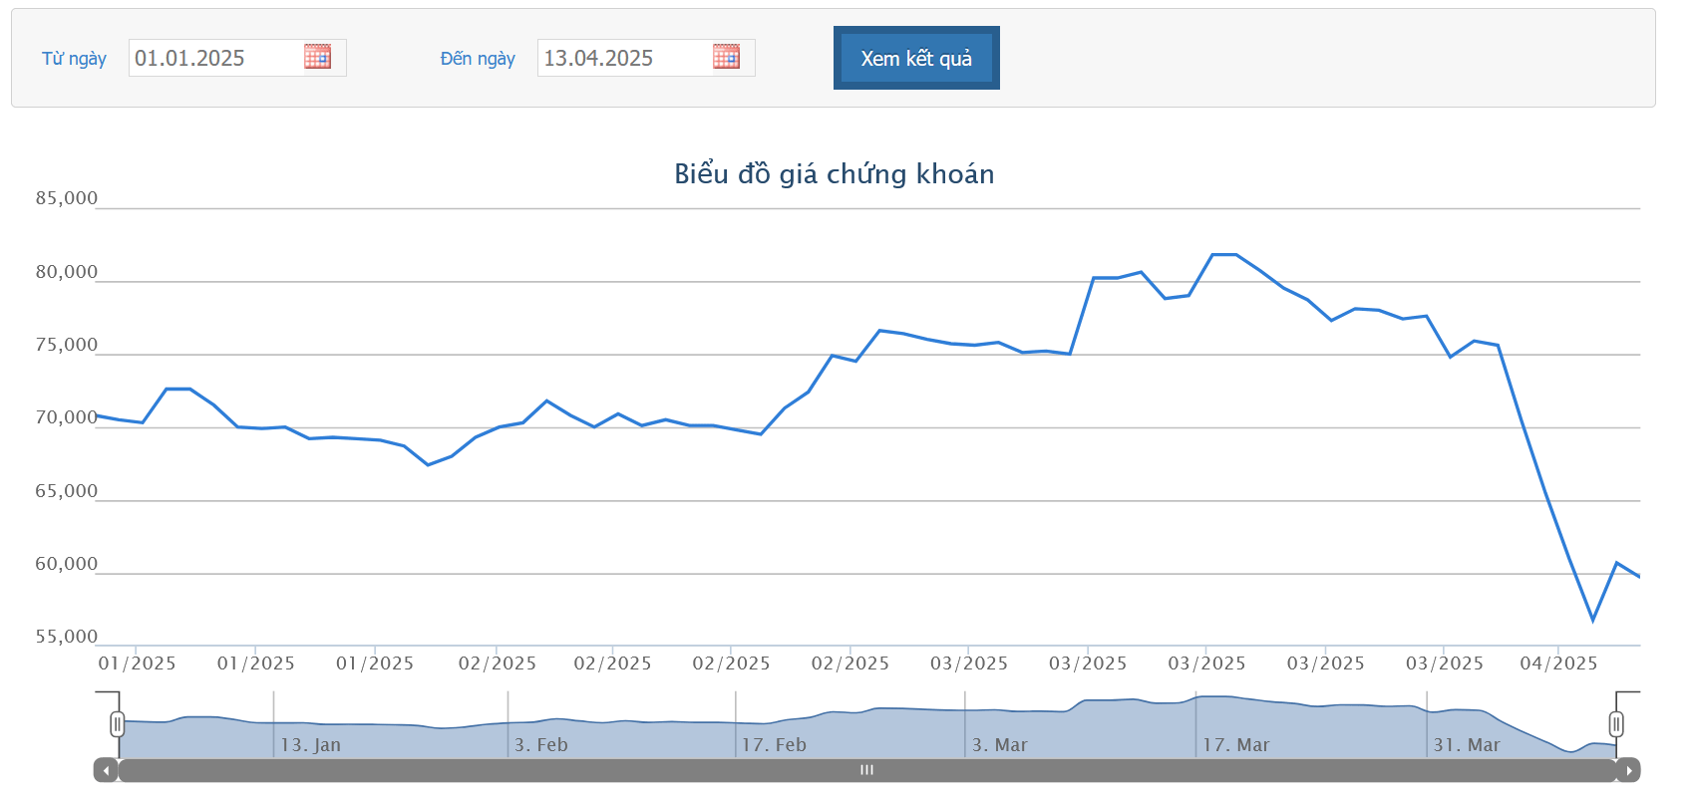Click the Đến ngày label
The image size is (1696, 795).
pyautogui.click(x=478, y=59)
